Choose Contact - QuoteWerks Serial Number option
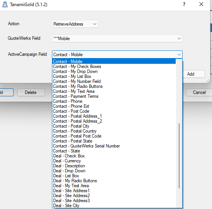 (x=114, y=146)
